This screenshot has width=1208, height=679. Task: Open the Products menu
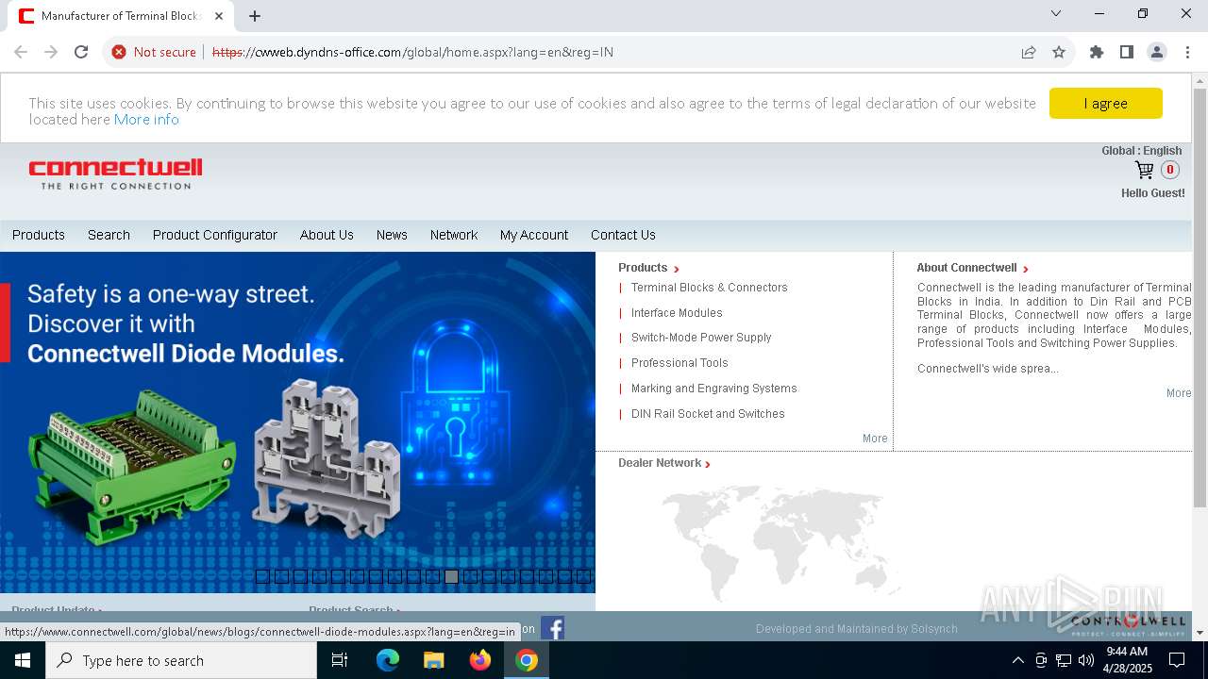coord(39,235)
